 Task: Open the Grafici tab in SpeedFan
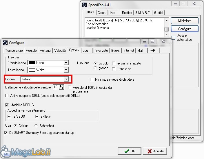pyautogui.click(x=159, y=13)
